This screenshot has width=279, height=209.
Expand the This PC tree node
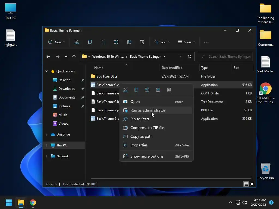(x=46, y=145)
